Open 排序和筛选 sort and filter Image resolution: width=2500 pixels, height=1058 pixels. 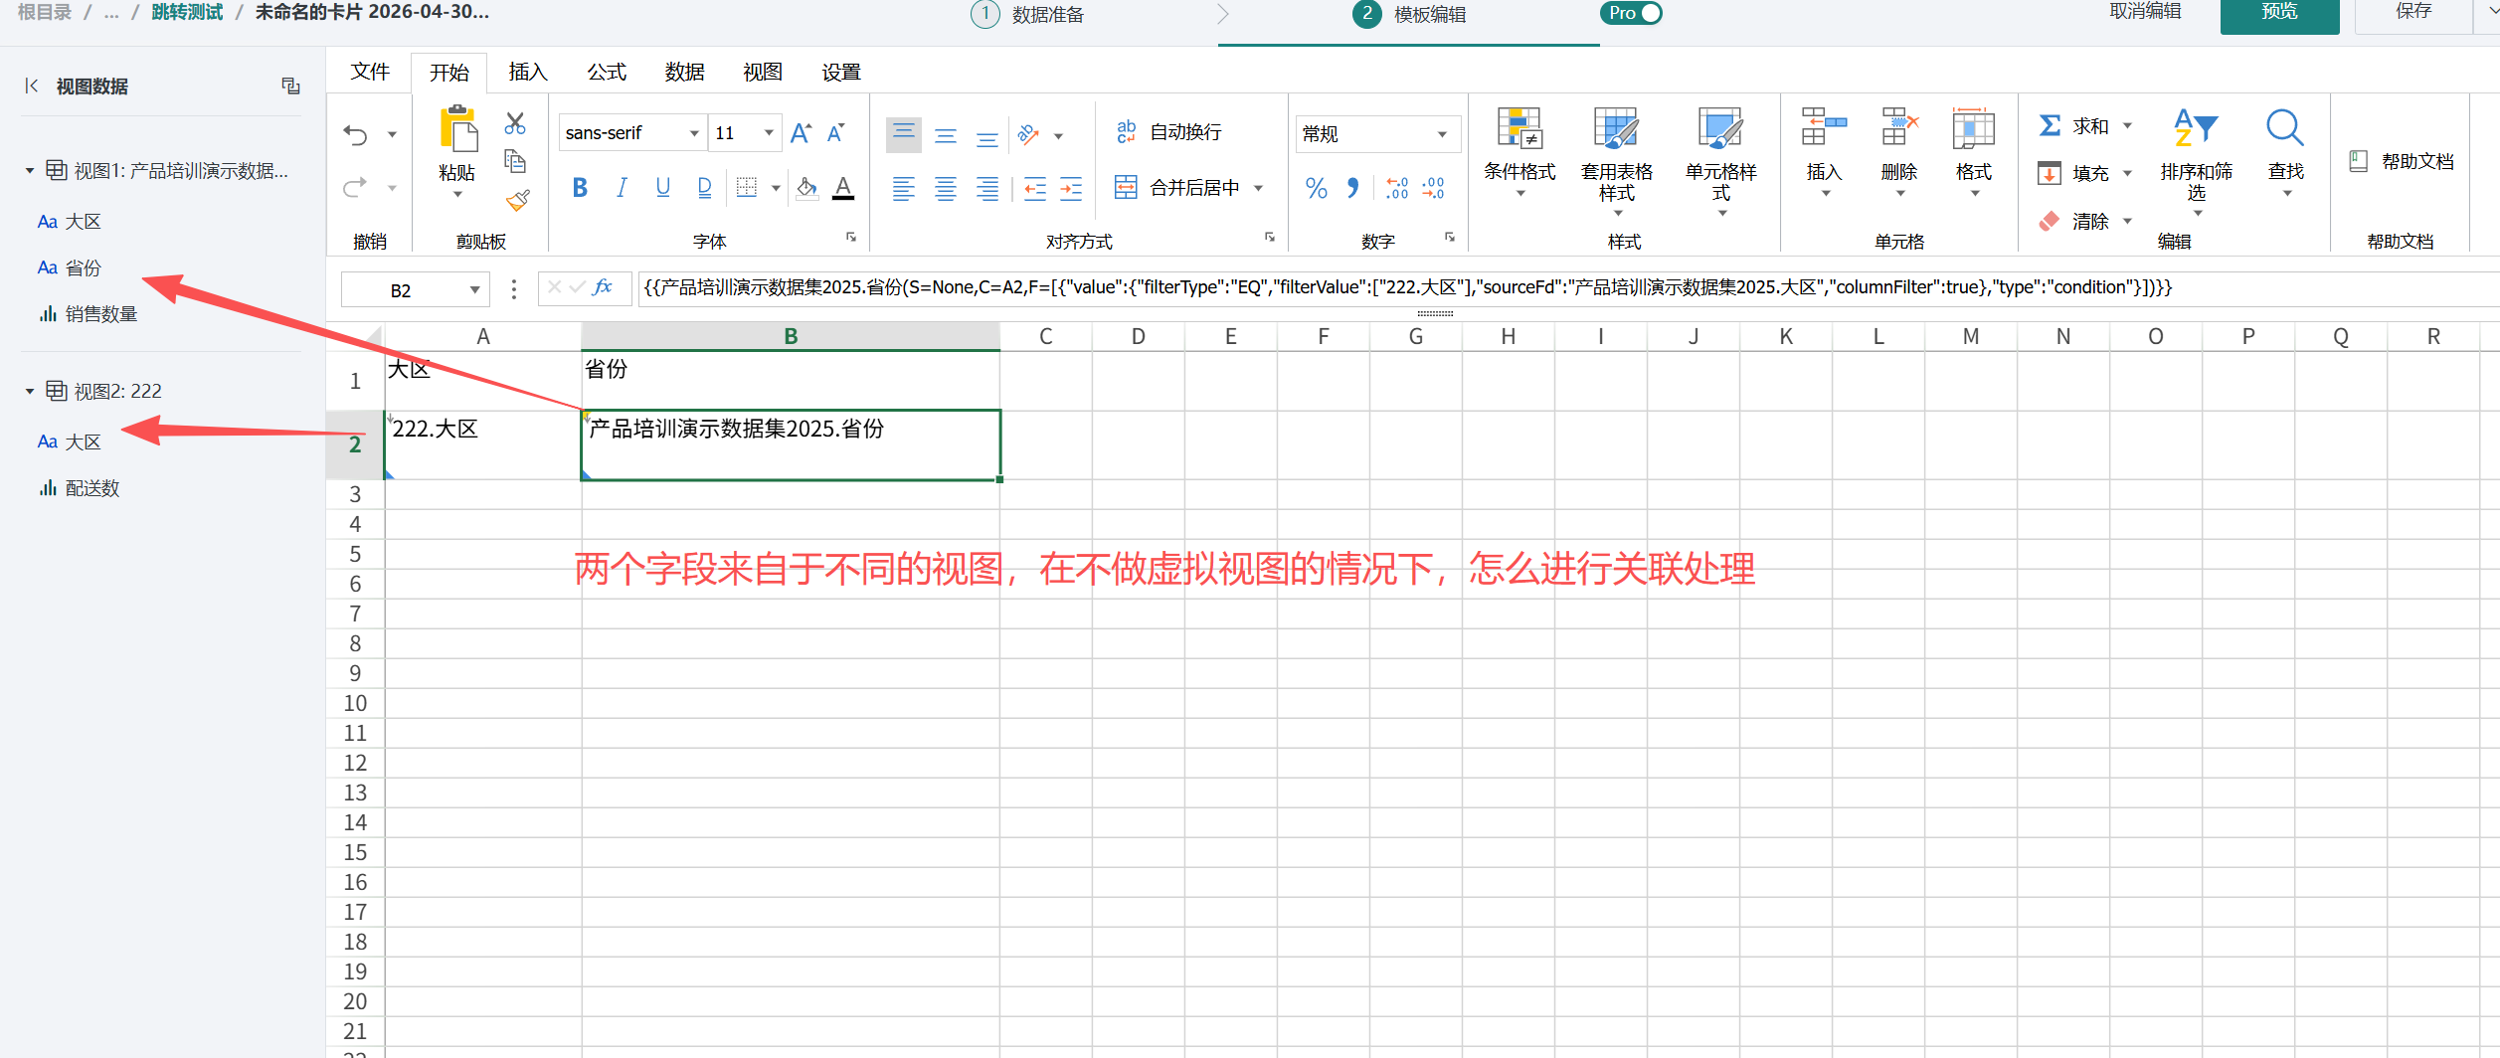point(2197,162)
